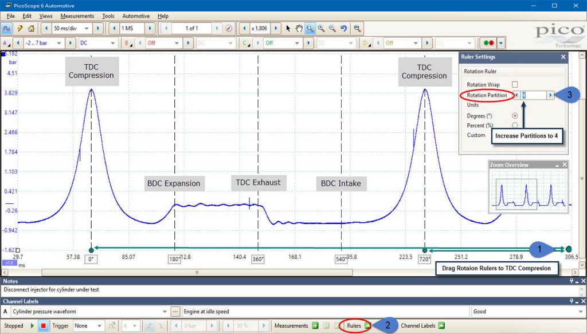Open Channel A range dropdown -2..7 bar
Viewport: 587px width, 334px height.
59,43
